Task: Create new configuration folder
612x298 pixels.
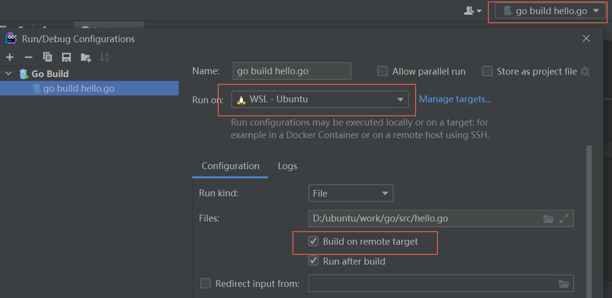Action: [x=86, y=58]
